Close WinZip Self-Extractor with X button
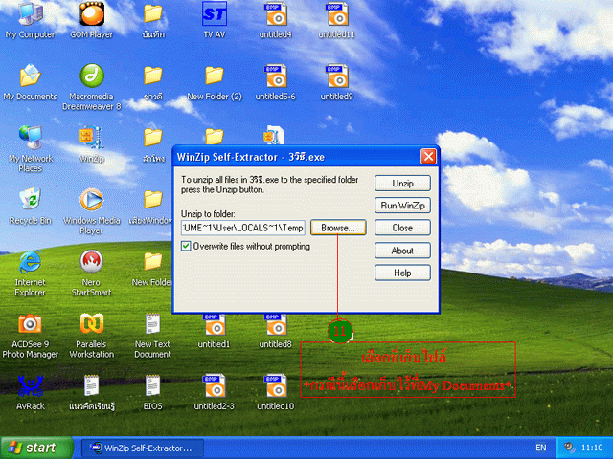 coord(428,157)
